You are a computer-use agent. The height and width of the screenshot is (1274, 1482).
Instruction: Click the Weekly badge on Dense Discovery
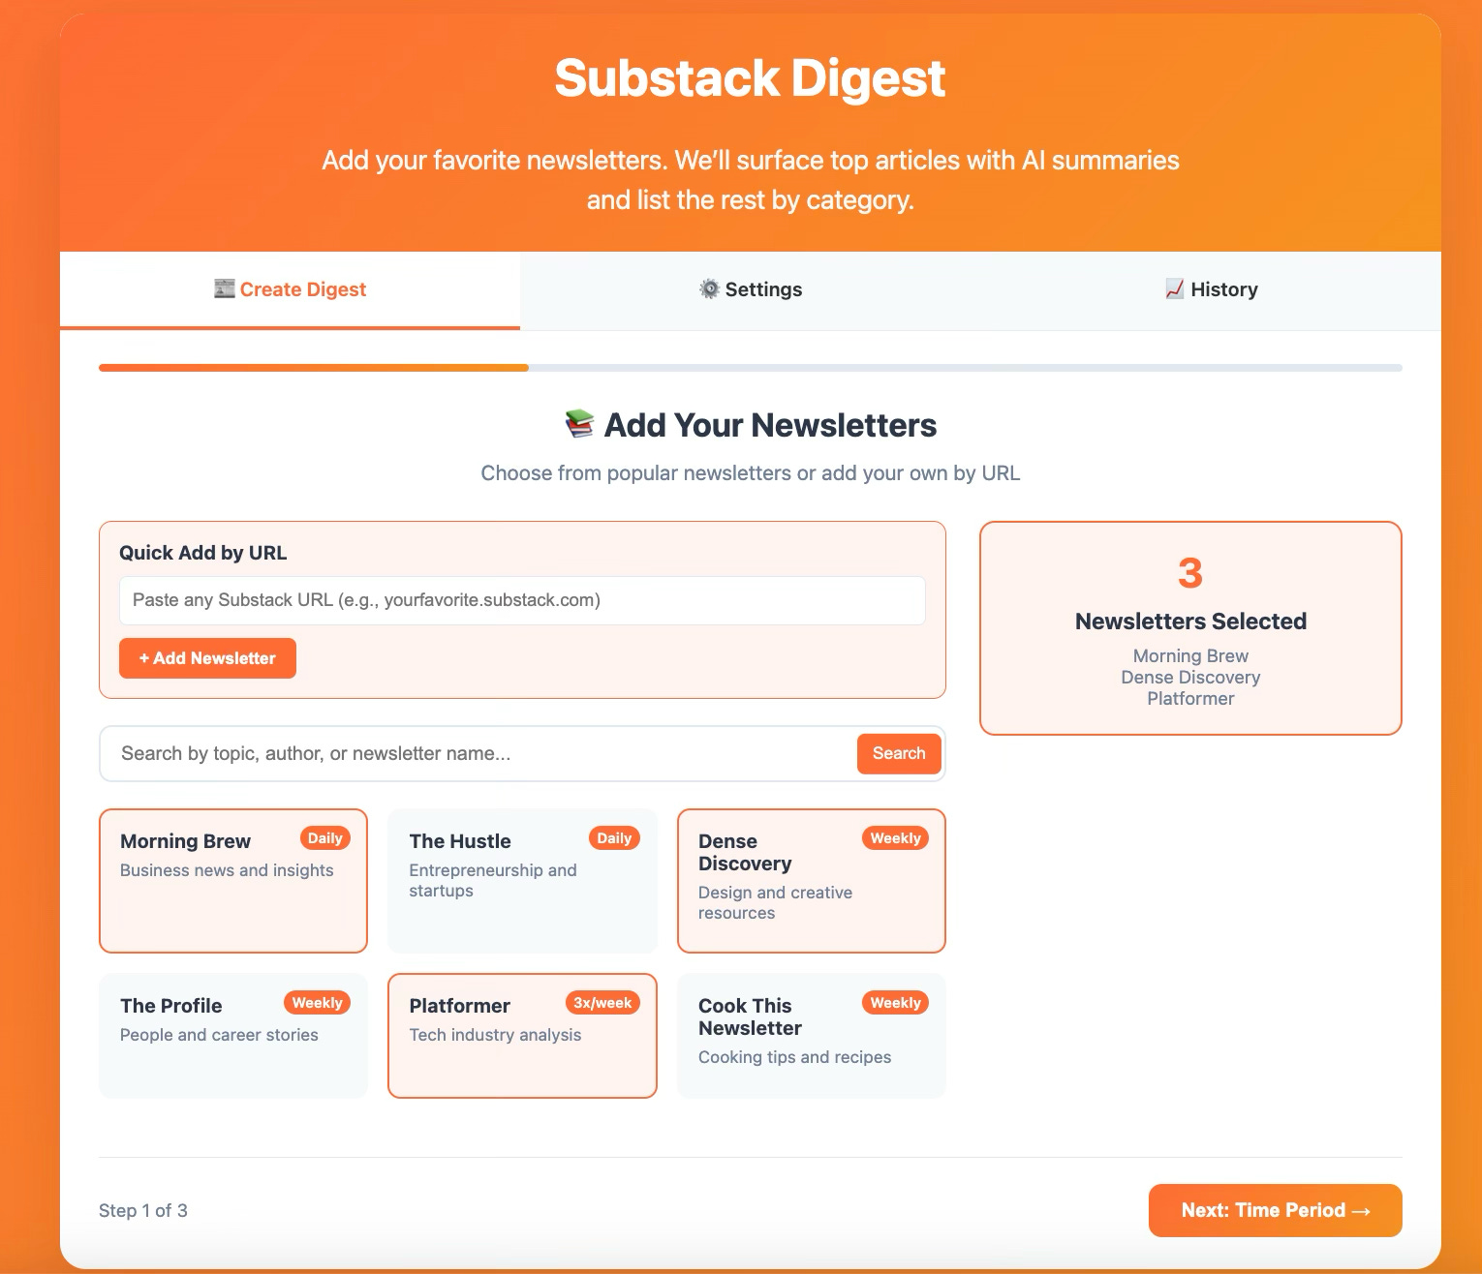pyautogui.click(x=895, y=838)
